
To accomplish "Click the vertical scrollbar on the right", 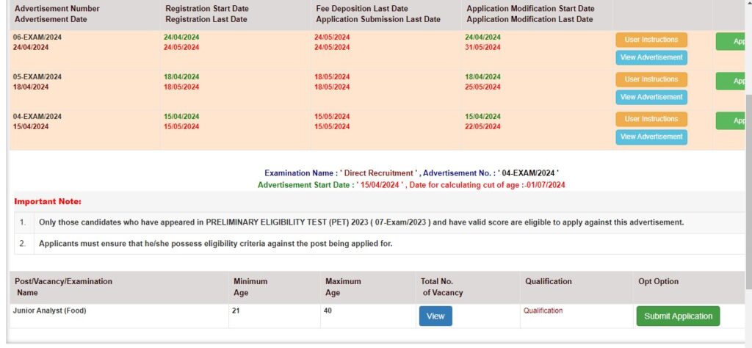I will click(748, 192).
